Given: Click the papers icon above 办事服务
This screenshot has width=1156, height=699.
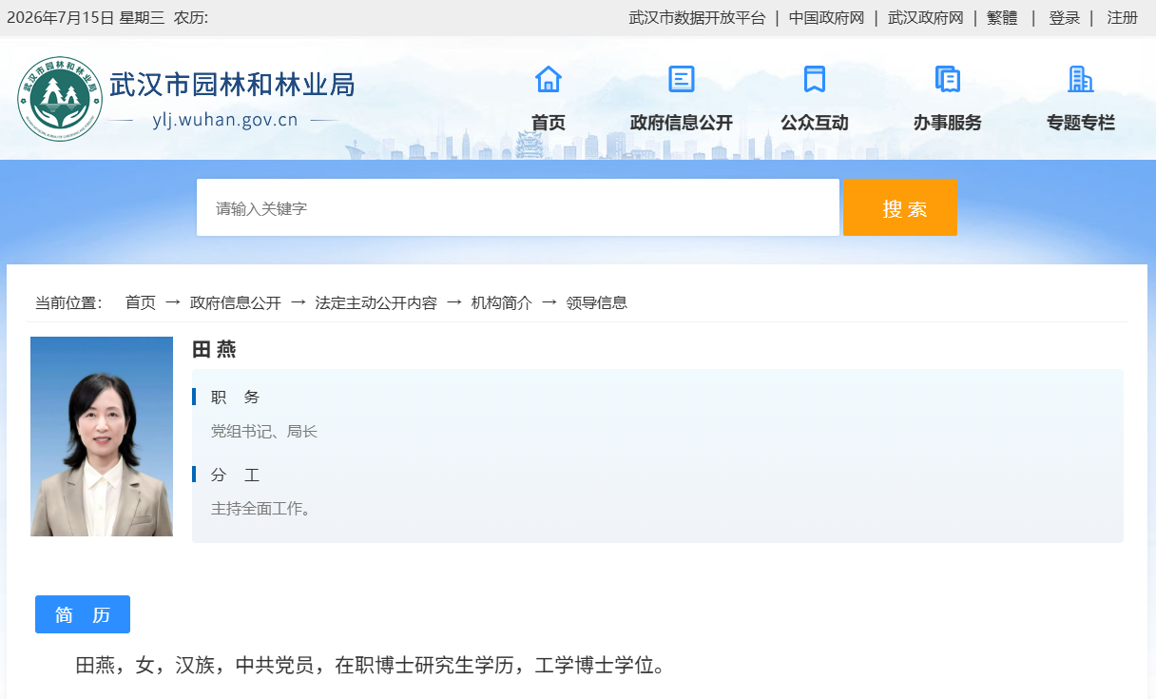Looking at the screenshot, I should coord(948,79).
